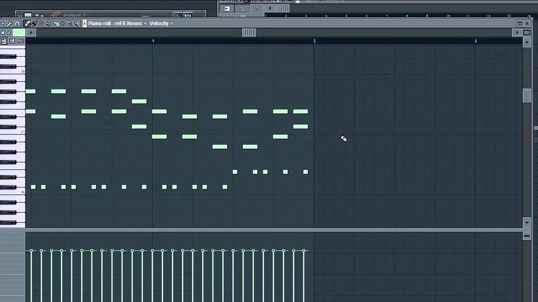Image resolution: width=538 pixels, height=302 pixels.
Task: Click the playlist window's left scroll arrow
Action: (x=270, y=8)
